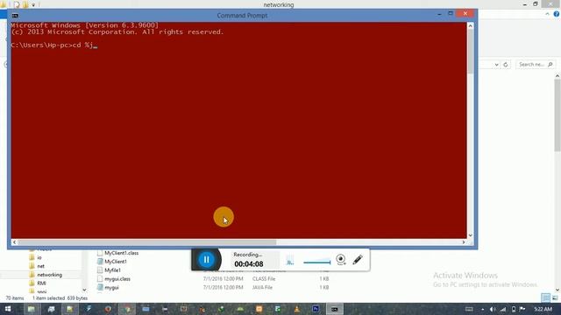The image size is (561, 315).
Task: Click Explorer's search networking box
Action: point(536,65)
